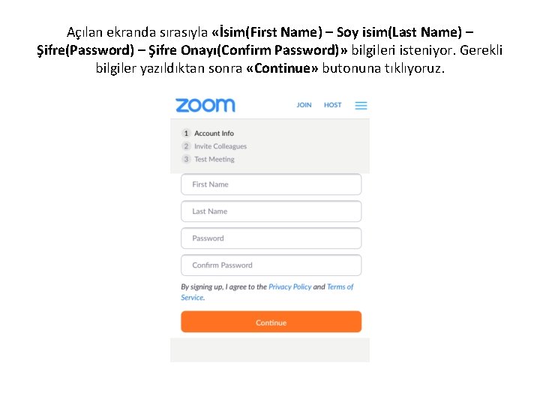Open the Privacy Policy link
The height and width of the screenshot is (405, 540).
(289, 286)
